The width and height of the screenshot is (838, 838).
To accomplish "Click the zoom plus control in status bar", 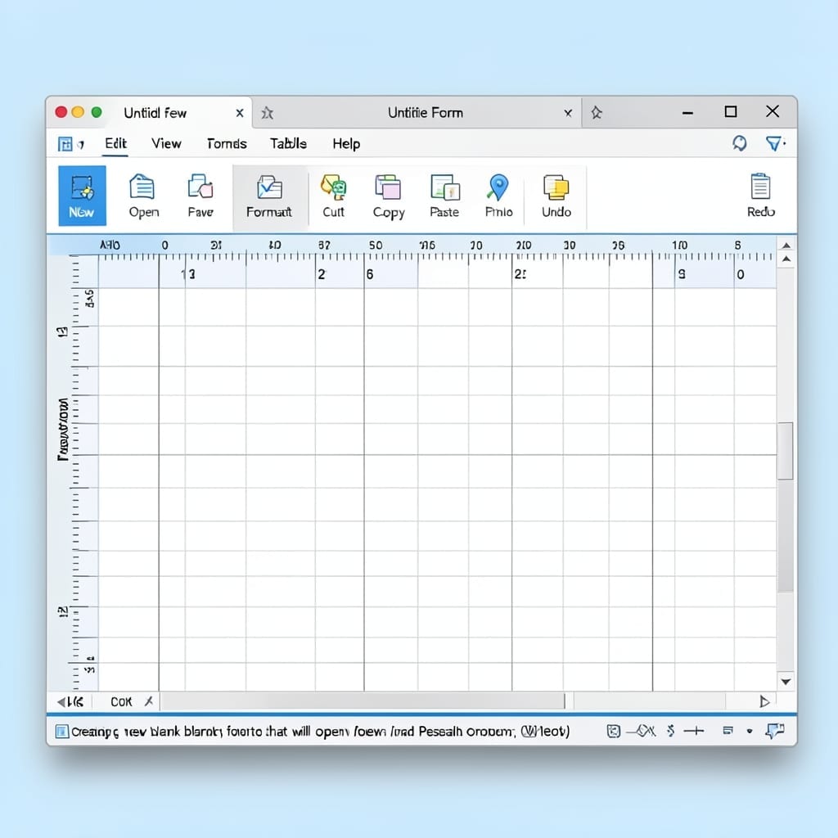I will [694, 731].
